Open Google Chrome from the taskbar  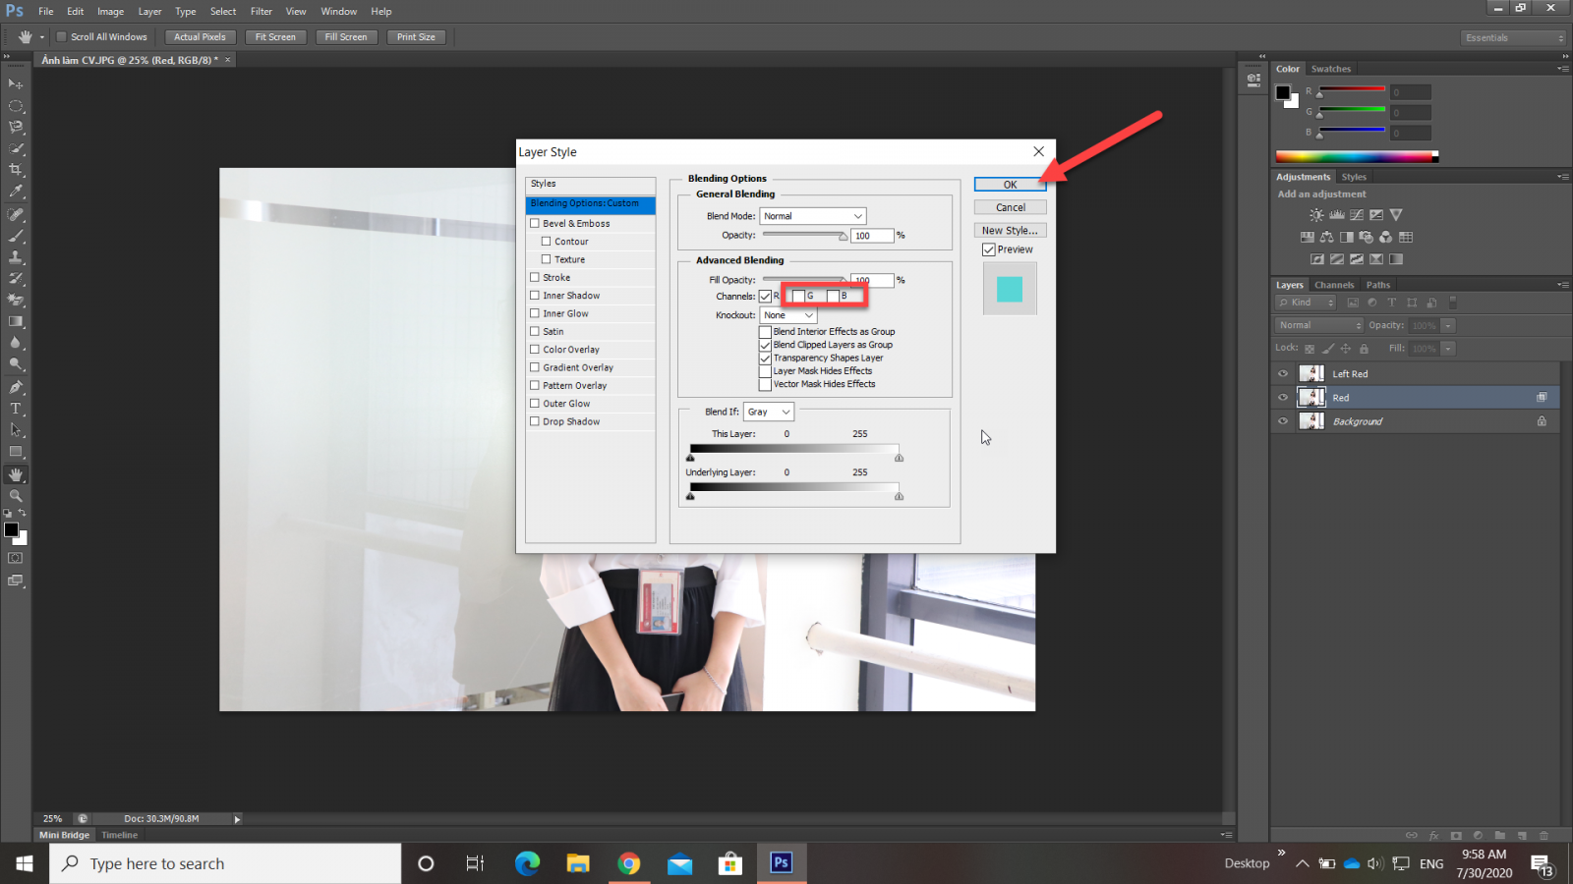point(629,863)
